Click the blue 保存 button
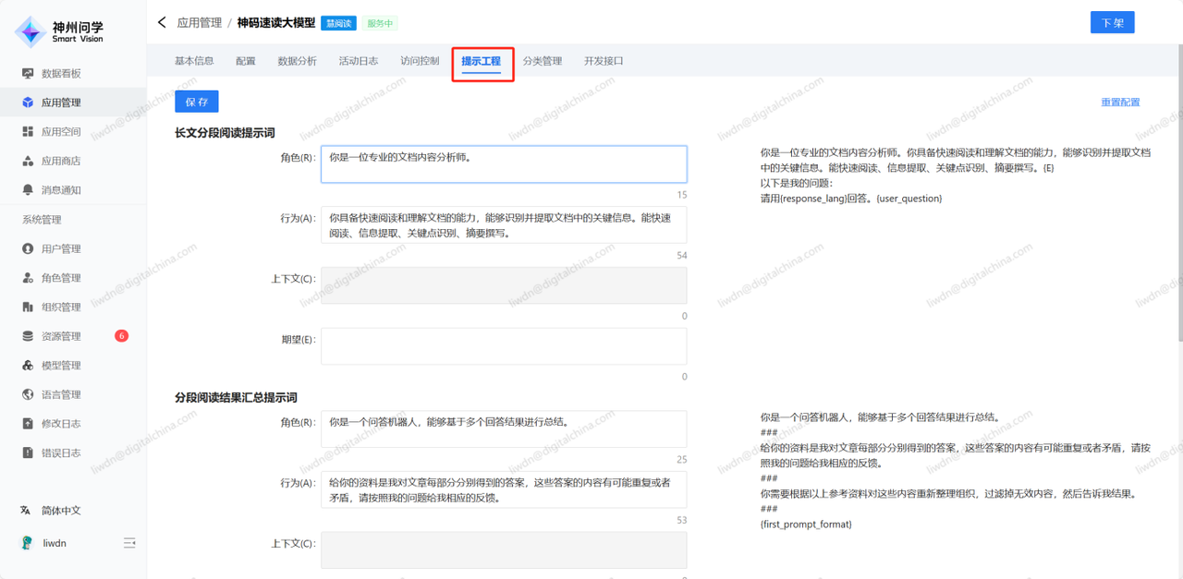Viewport: 1183px width, 579px height. (197, 102)
